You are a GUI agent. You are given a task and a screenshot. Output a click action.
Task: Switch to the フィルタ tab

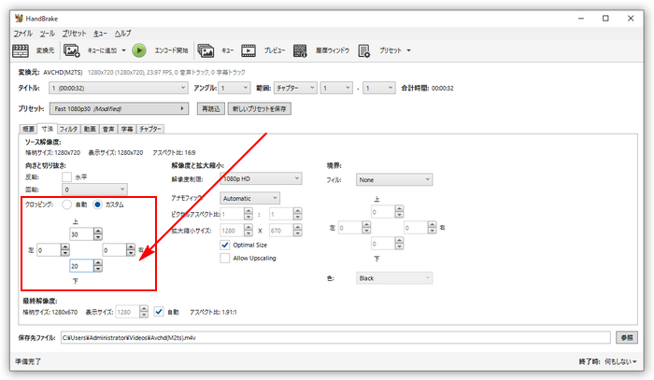(68, 129)
